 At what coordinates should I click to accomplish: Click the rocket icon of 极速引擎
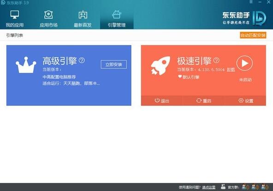point(160,66)
